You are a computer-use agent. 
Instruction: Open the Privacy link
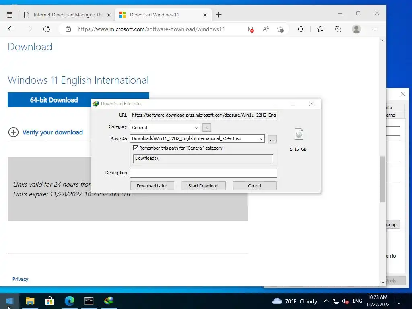(20, 279)
